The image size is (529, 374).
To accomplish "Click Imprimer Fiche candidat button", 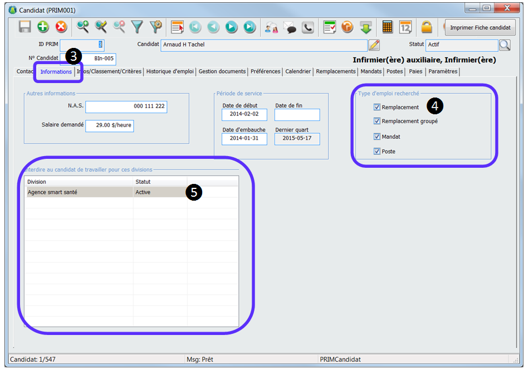I will (480, 27).
